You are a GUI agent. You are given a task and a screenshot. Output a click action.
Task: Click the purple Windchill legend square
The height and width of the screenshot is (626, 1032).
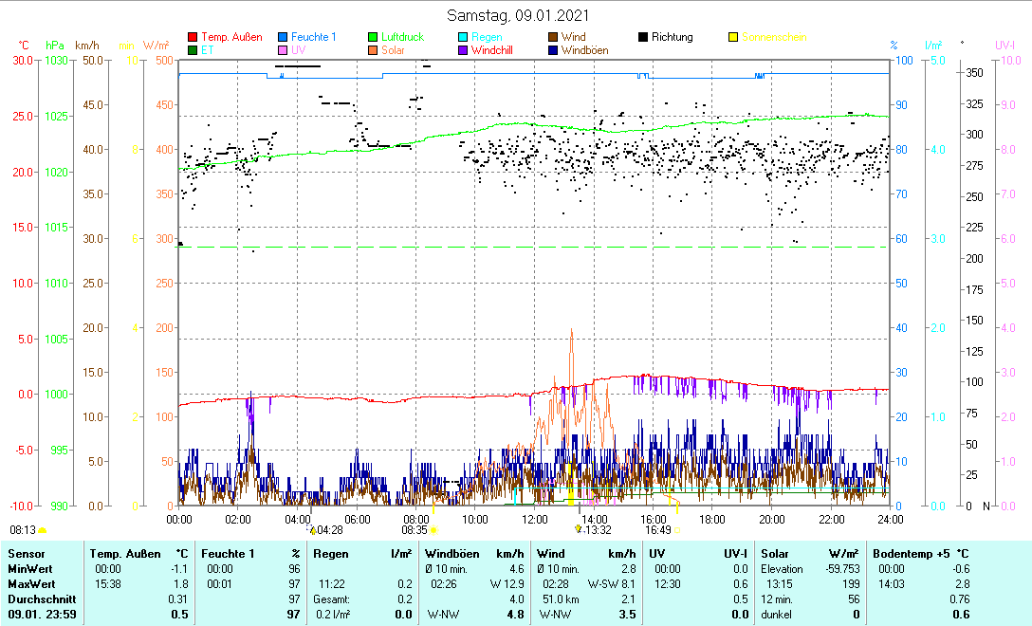click(x=463, y=50)
